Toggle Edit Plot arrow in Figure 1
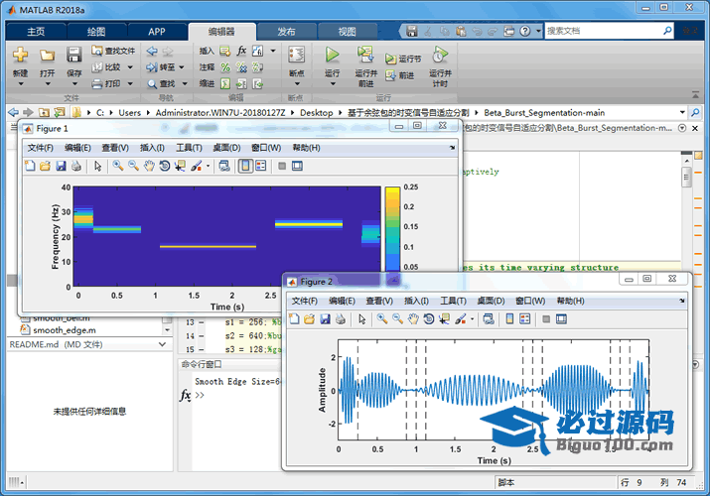 pos(98,166)
